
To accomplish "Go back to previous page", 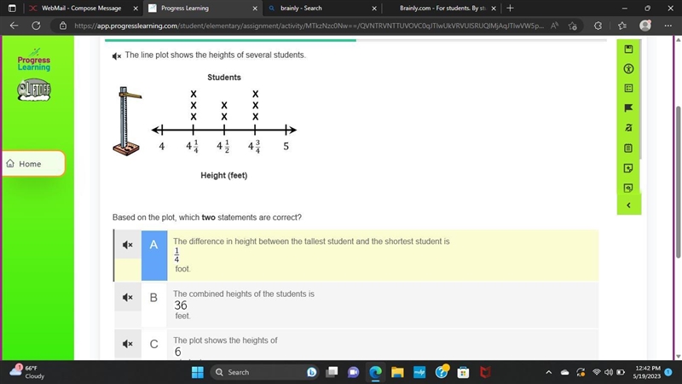I will pyautogui.click(x=14, y=26).
